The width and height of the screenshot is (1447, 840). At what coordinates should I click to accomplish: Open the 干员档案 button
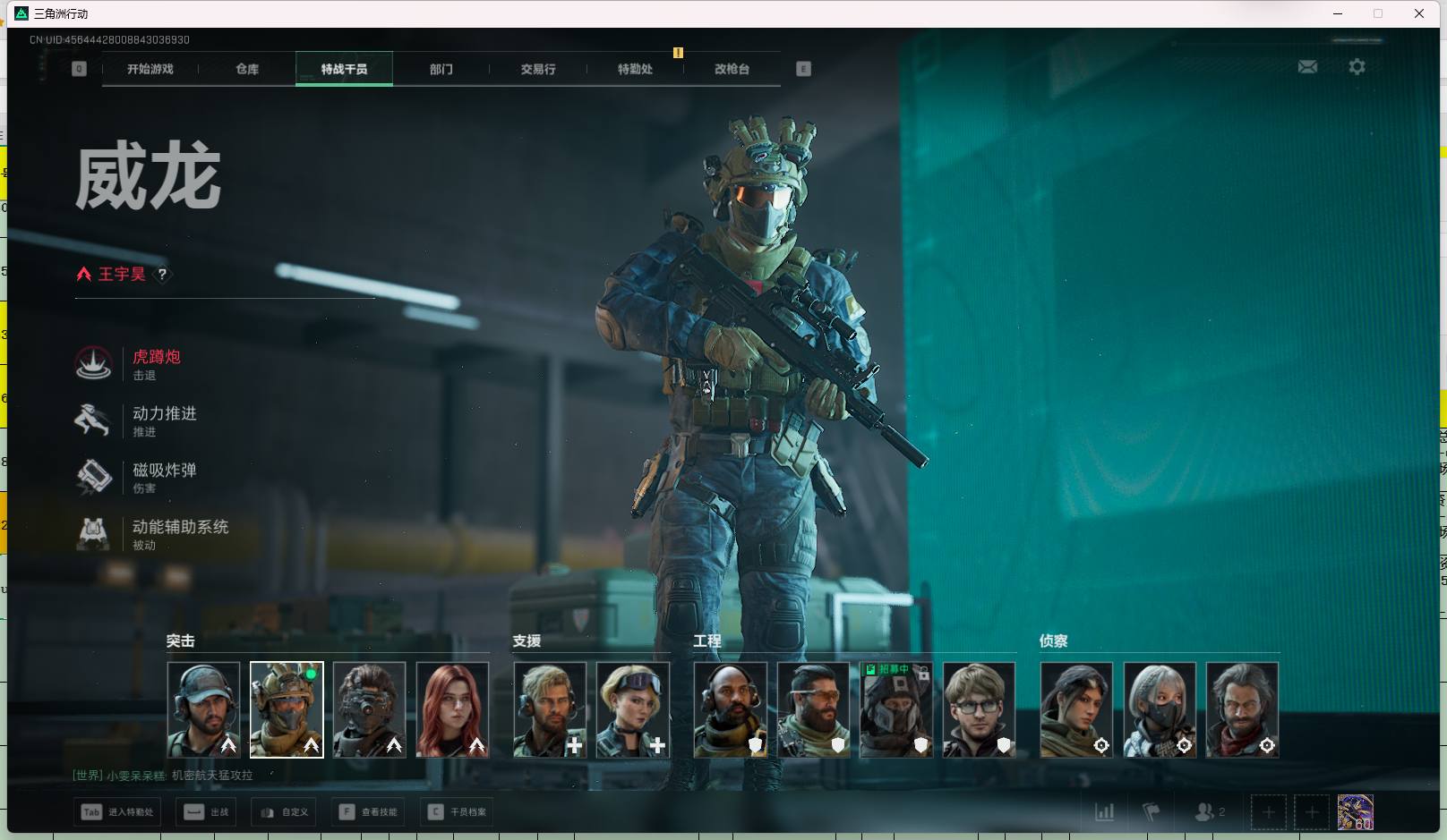[458, 812]
